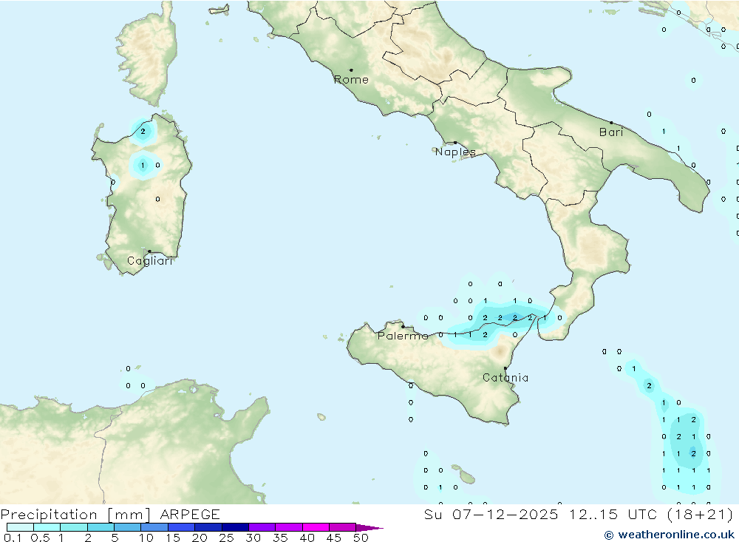739x542 pixels.
Task: Click the "12..15 UTC" time text
Action: (x=615, y=515)
